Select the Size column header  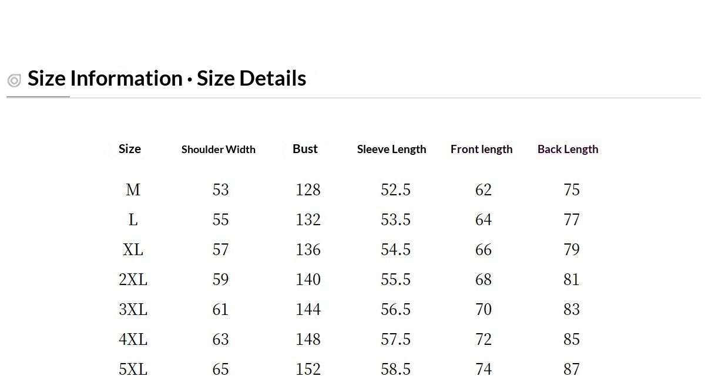[x=129, y=149]
